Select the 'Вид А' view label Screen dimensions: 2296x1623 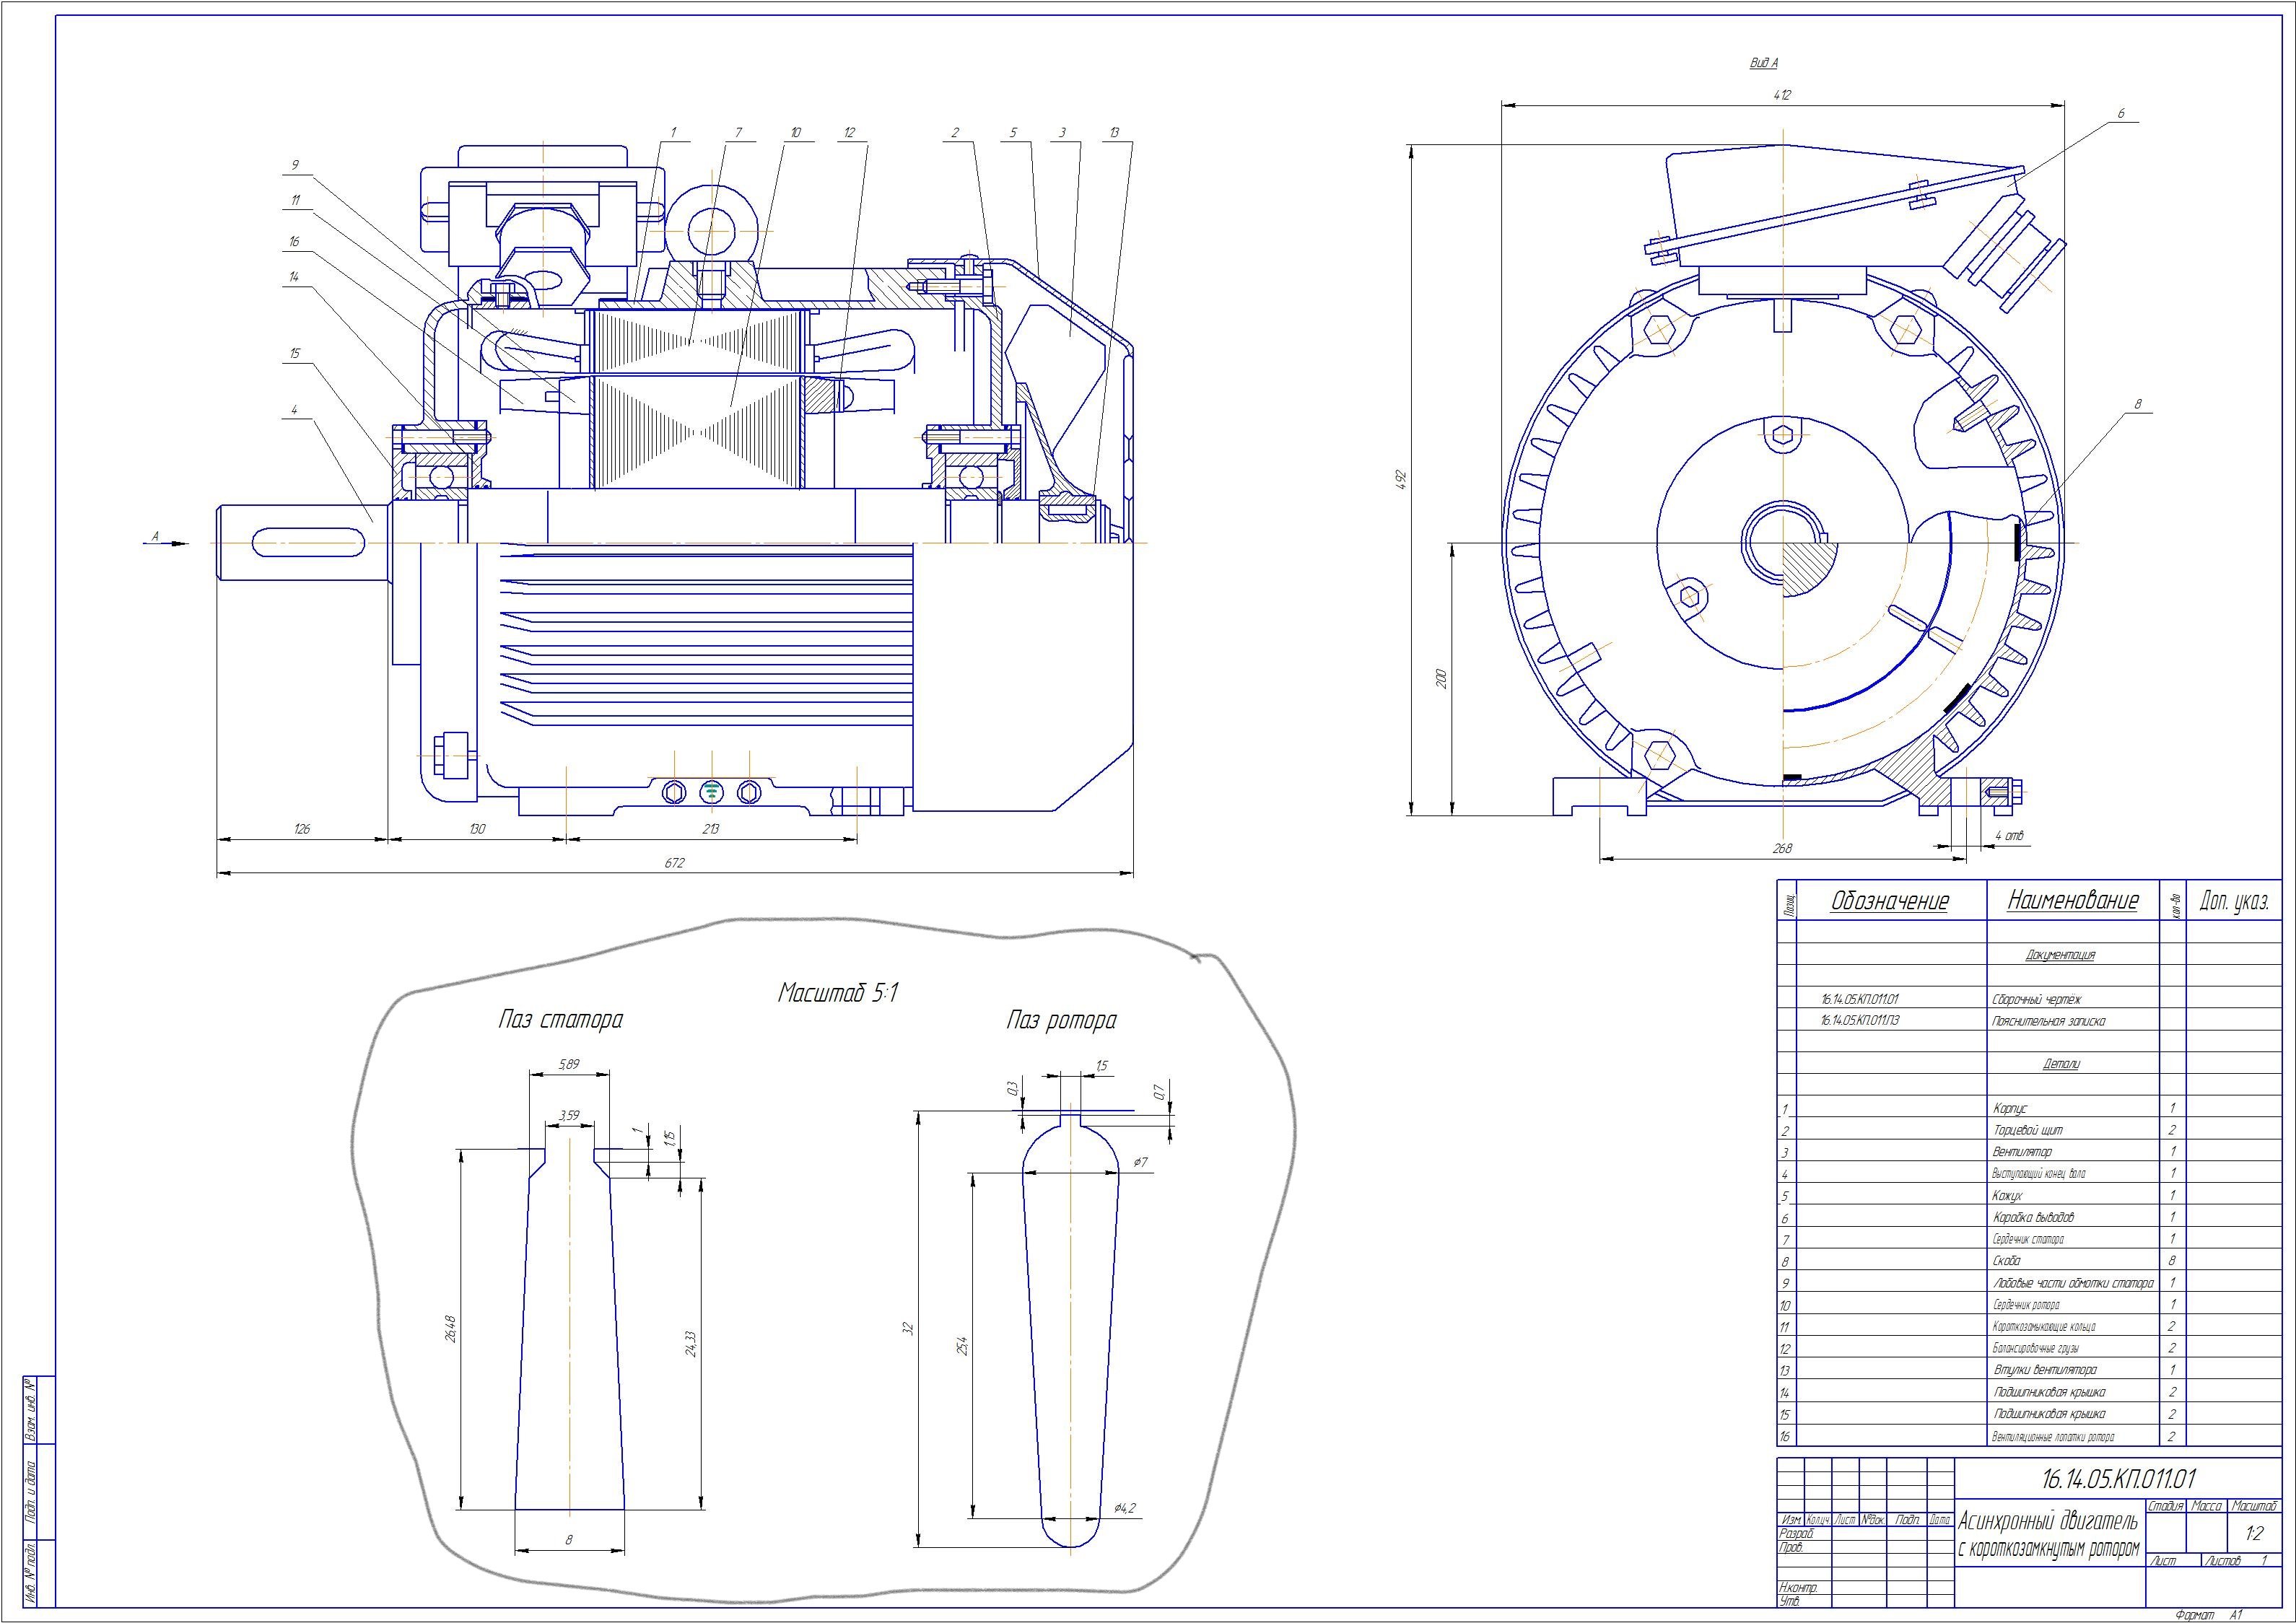[1764, 63]
